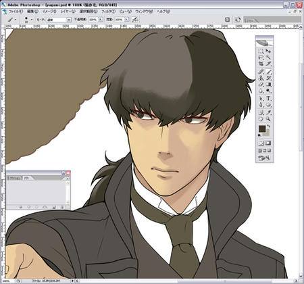Select the Lasso tool

pos(261,57)
